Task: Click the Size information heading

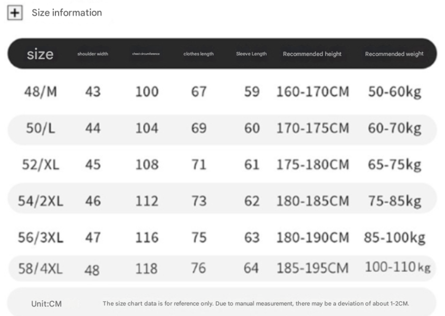Action: (67, 13)
